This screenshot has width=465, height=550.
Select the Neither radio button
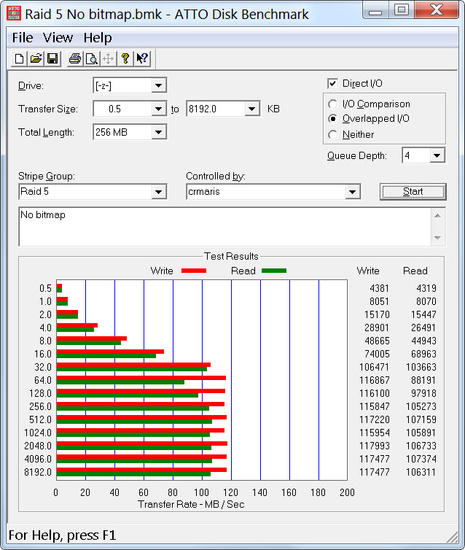(x=332, y=135)
